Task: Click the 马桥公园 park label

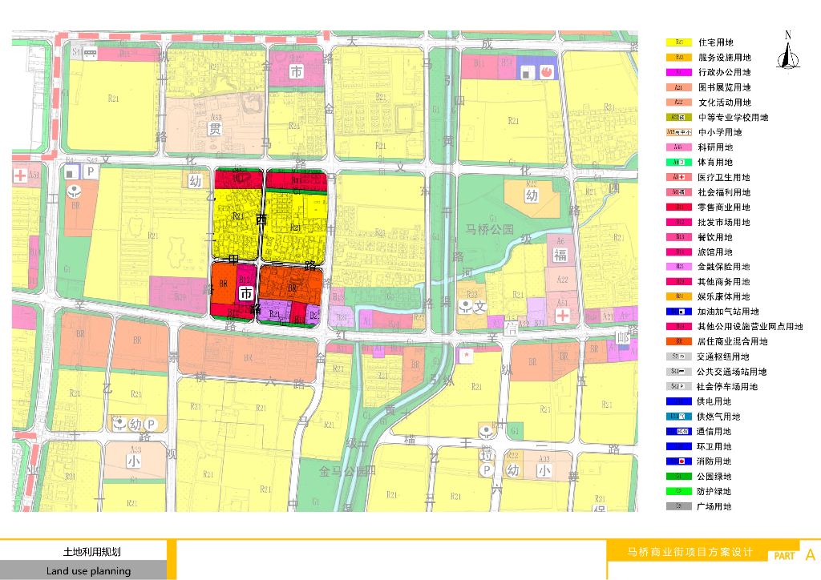Action: [490, 229]
